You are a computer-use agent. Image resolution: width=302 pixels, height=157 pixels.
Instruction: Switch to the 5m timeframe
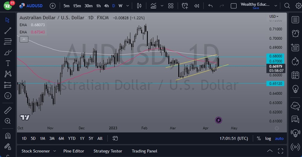click(66, 6)
